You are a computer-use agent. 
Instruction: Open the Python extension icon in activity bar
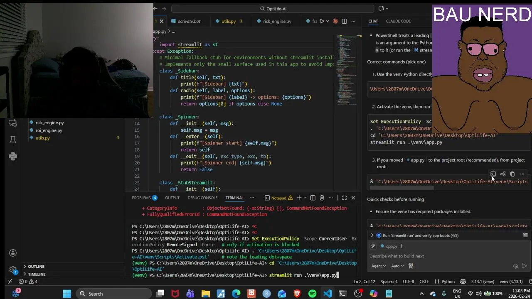[x=13, y=156]
